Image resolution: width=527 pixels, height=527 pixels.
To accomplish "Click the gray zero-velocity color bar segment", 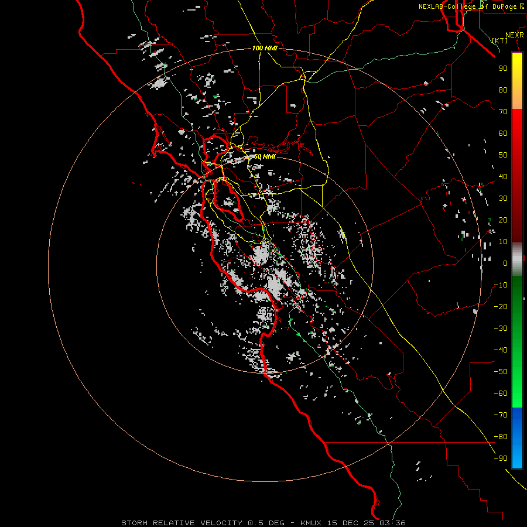I will (517, 259).
